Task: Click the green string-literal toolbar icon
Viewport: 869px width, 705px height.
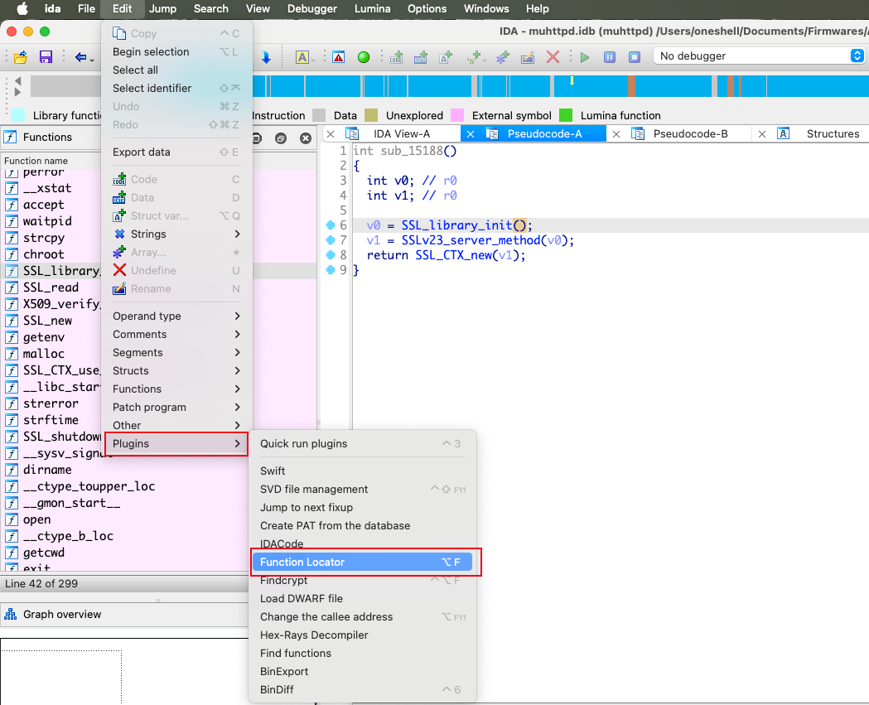Action: pos(473,56)
